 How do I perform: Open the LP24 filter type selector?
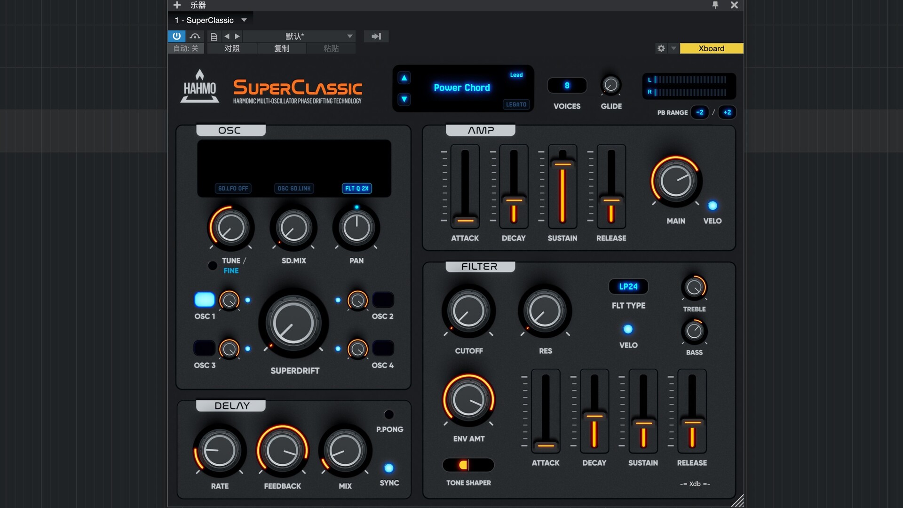click(628, 286)
